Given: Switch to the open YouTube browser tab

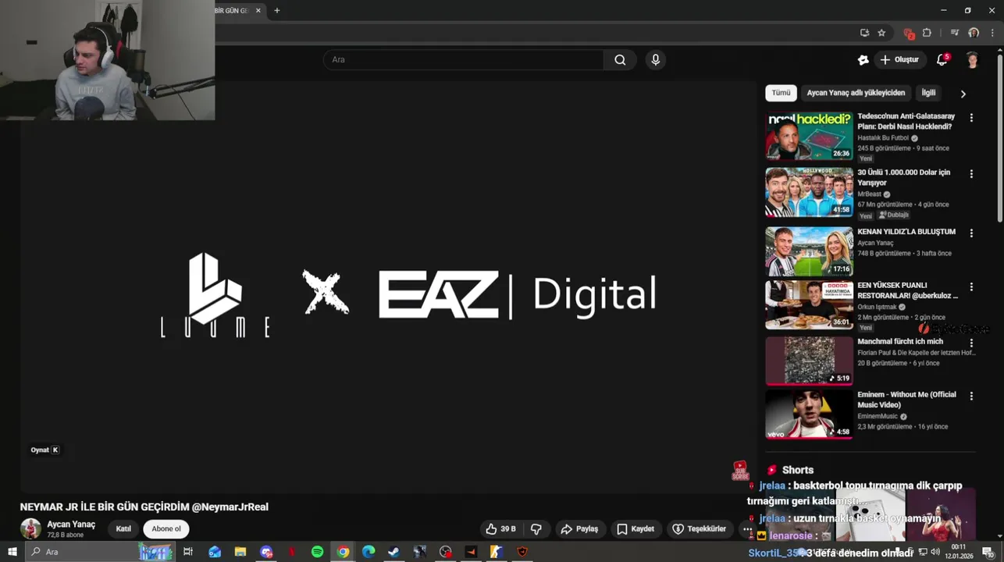Looking at the screenshot, I should coord(239,11).
